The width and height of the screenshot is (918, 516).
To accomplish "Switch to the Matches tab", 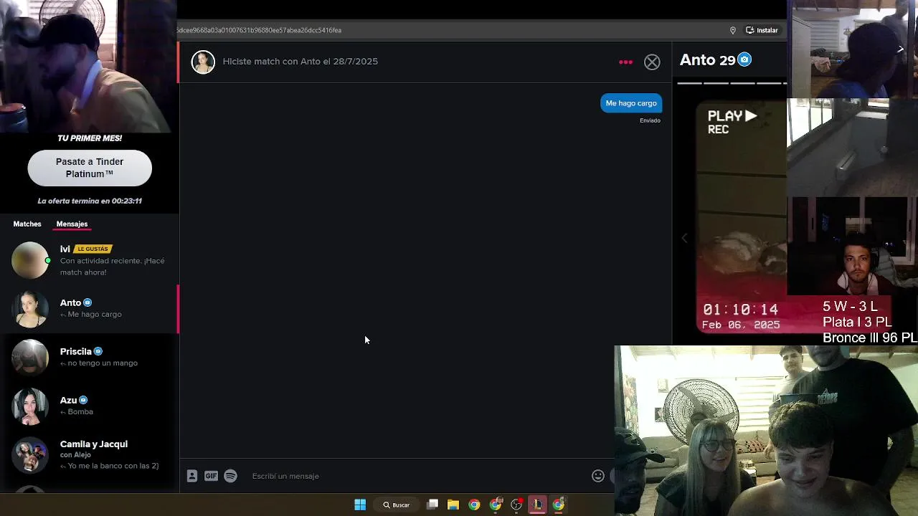I will point(27,224).
